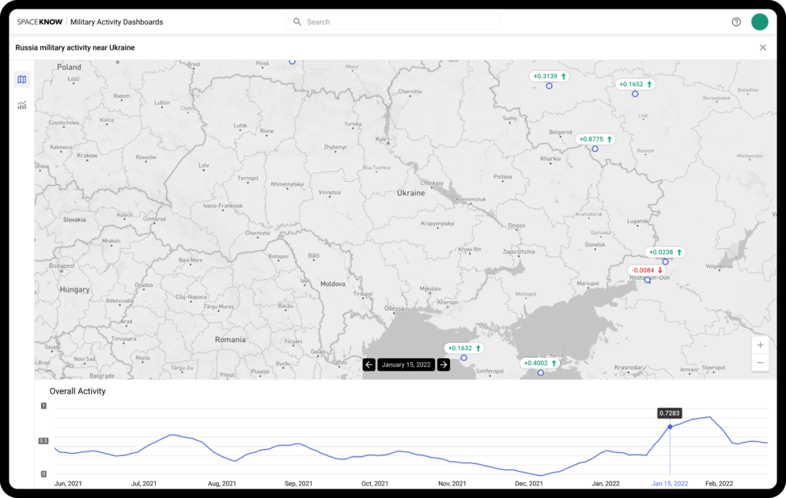786x498 pixels.
Task: Advance to the next date with right arrow
Action: tap(443, 364)
